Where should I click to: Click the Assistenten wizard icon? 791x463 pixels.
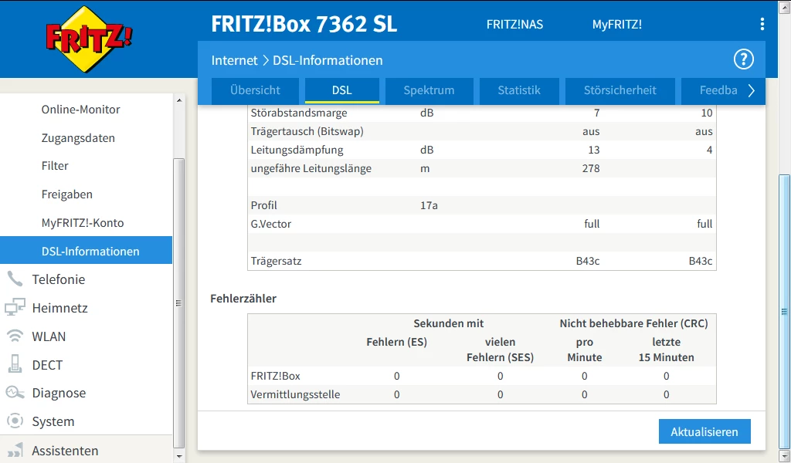(x=15, y=451)
